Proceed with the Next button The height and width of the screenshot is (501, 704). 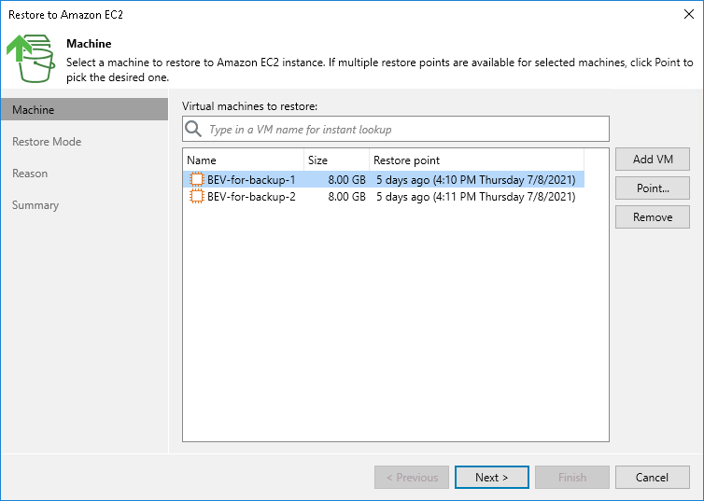[x=491, y=478]
